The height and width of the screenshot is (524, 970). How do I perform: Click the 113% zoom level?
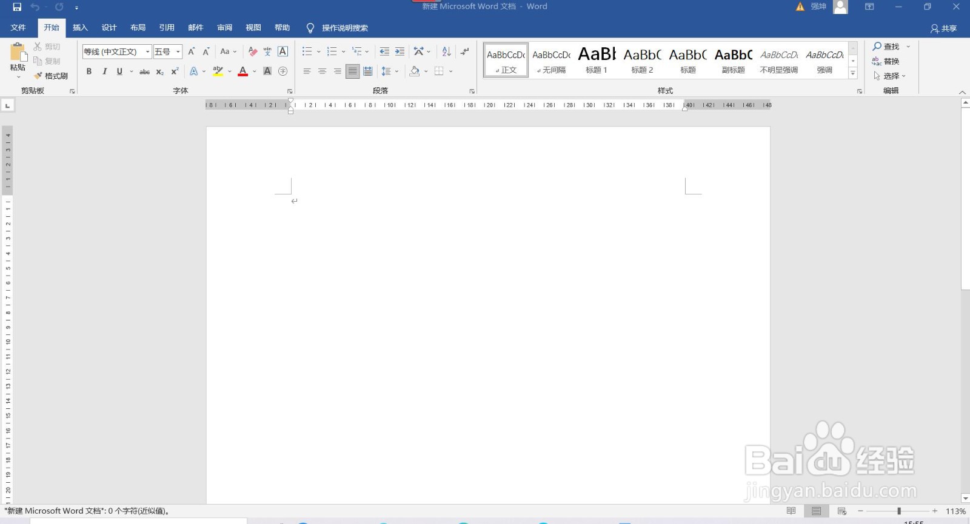click(x=955, y=511)
